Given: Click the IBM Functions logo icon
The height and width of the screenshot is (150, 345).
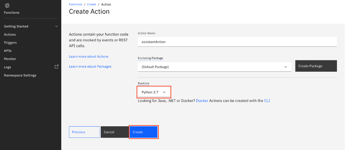Looking at the screenshot, I should click(x=7, y=5).
